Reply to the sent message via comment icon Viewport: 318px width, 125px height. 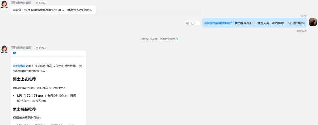point(193,23)
